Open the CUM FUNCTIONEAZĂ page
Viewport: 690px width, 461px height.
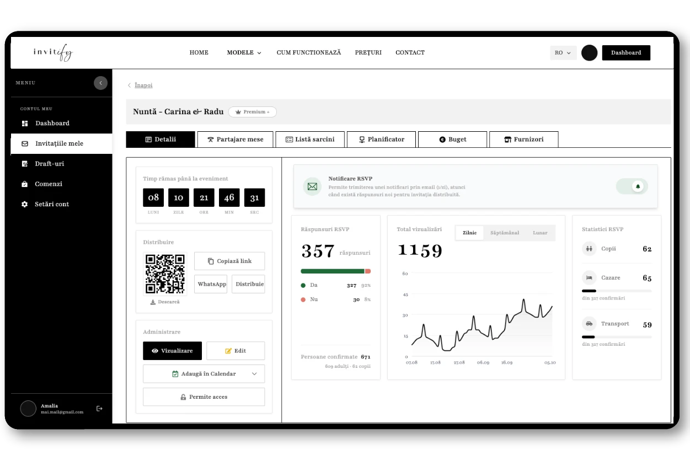309,52
